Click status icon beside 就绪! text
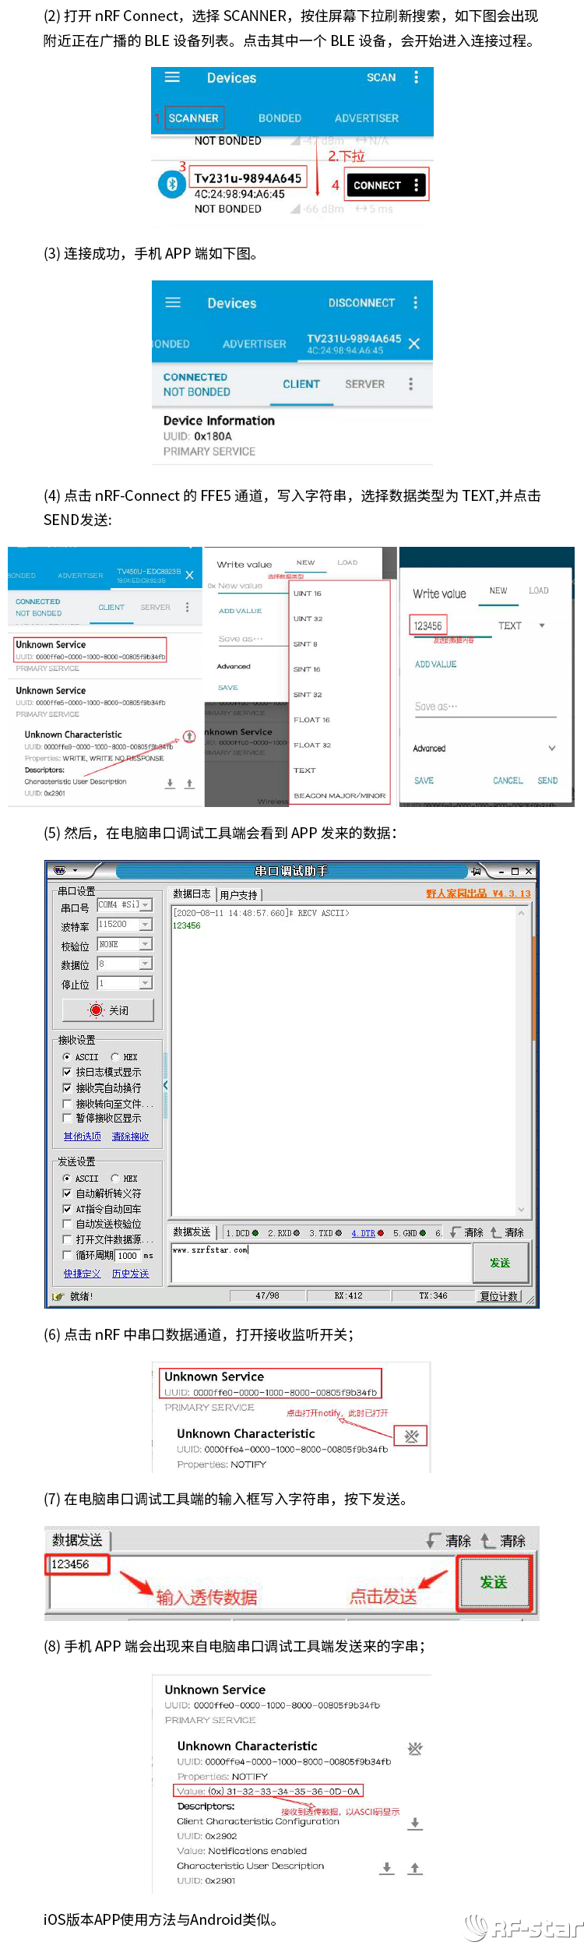Image resolution: width=584 pixels, height=1949 pixels. tap(58, 1297)
